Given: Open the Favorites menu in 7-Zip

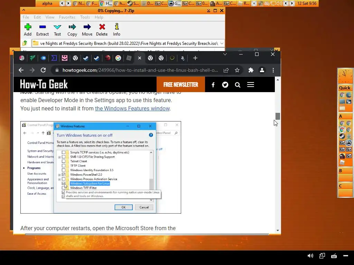Looking at the screenshot, I should tap(67, 17).
